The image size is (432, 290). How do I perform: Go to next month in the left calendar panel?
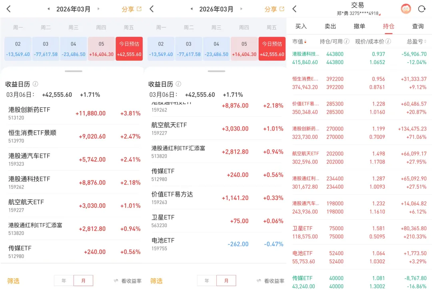click(99, 9)
